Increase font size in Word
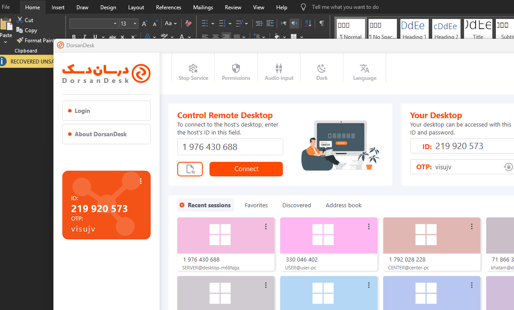This screenshot has width=514, height=310. point(144,23)
